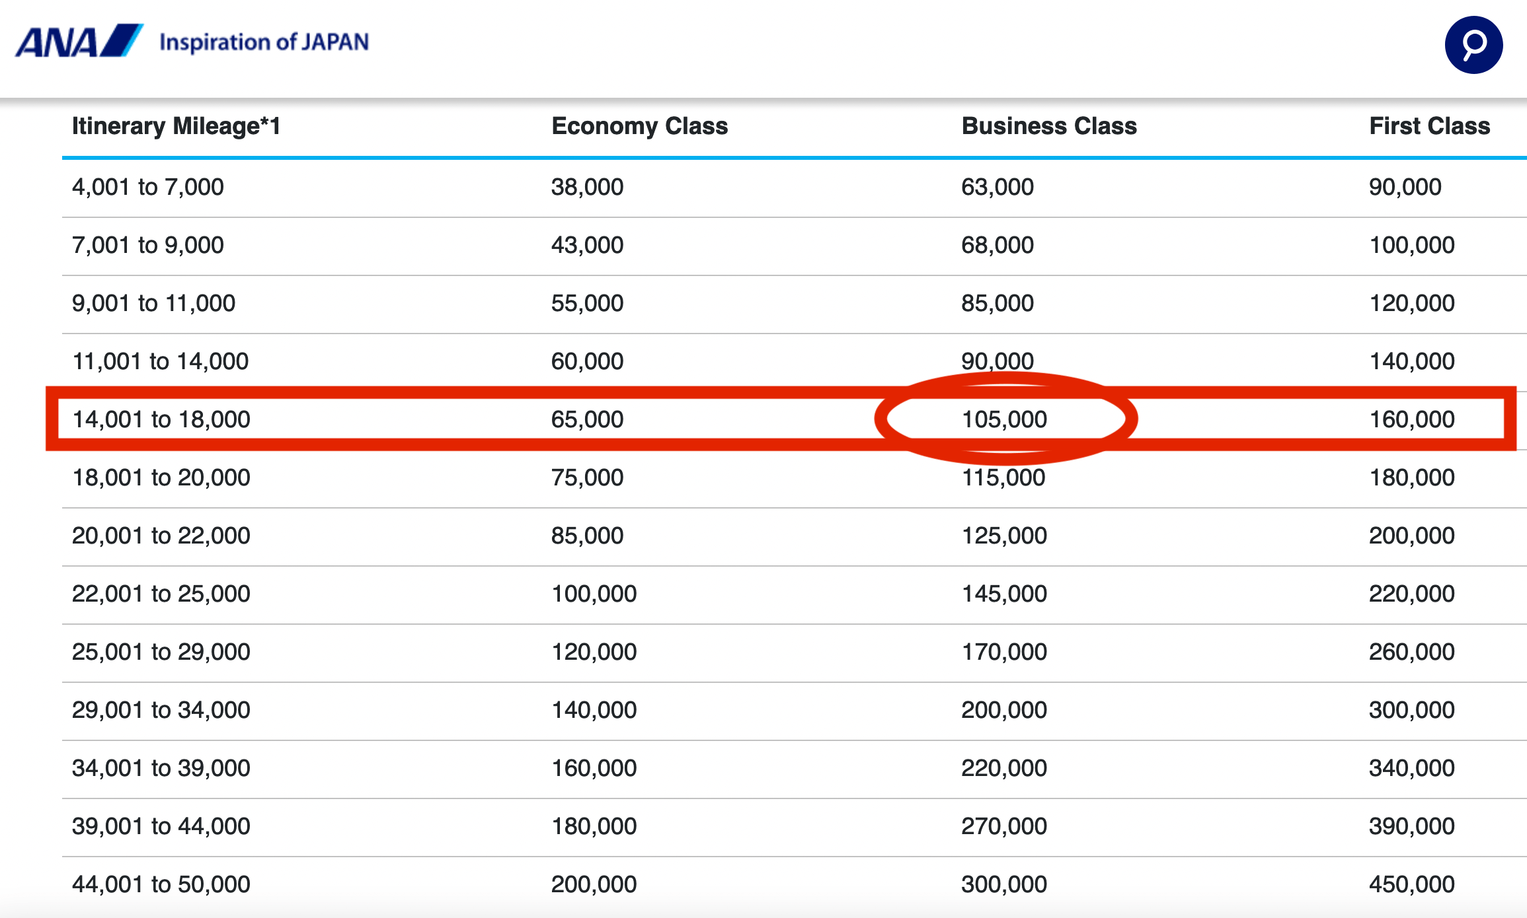The width and height of the screenshot is (1527, 918).
Task: Select First Class 90,000 in row 4,001 to 7,000
Action: [1405, 187]
